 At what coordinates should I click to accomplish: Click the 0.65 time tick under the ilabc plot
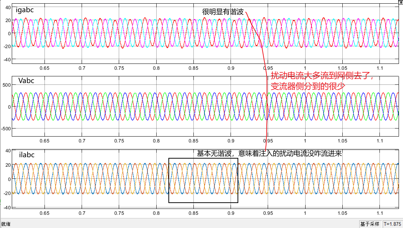pos(44,213)
